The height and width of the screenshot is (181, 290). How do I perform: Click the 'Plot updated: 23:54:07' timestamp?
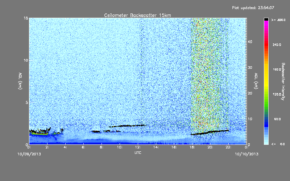pyautogui.click(x=253, y=8)
